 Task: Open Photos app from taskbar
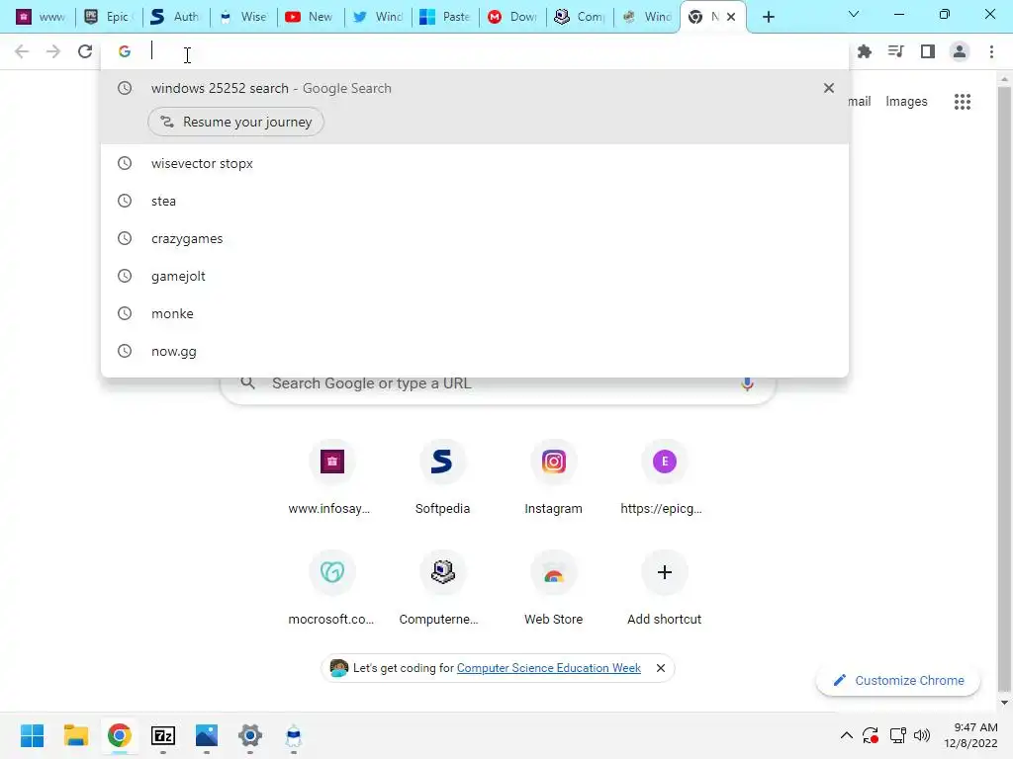click(x=207, y=735)
